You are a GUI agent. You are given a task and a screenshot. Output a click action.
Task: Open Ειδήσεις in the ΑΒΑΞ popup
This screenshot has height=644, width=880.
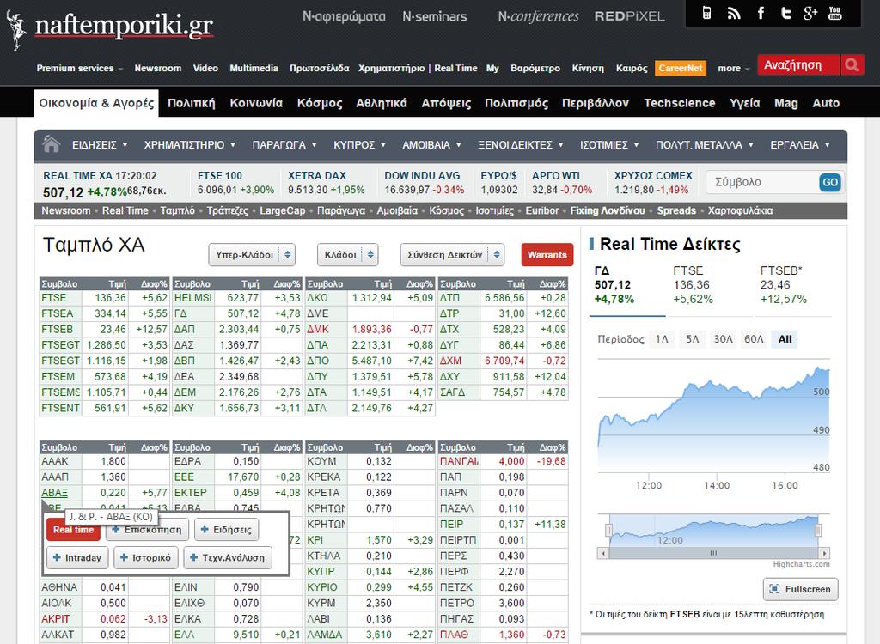pos(227,530)
